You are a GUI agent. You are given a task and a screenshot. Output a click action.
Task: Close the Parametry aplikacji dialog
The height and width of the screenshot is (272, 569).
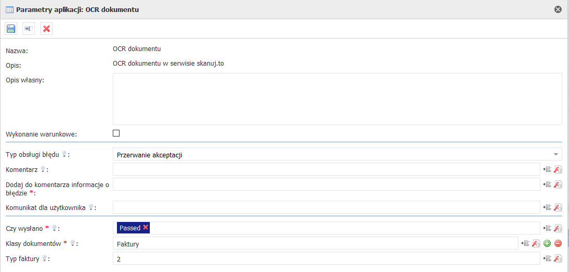click(558, 9)
